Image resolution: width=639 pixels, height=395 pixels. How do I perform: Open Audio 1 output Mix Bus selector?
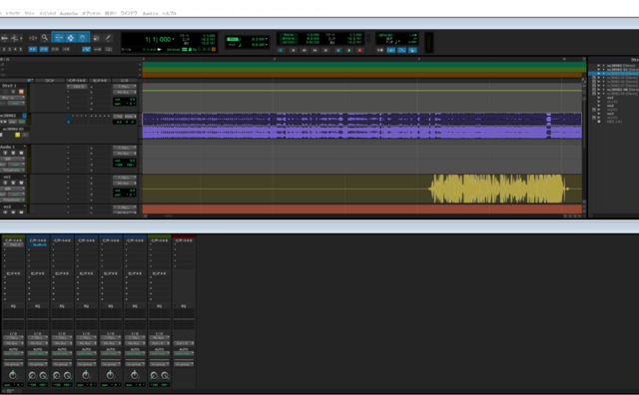(x=124, y=154)
